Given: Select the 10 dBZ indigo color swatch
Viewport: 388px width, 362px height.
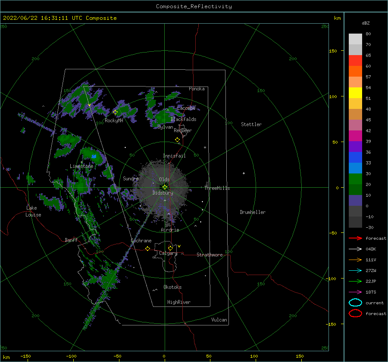Looking at the screenshot, I should [355, 201].
